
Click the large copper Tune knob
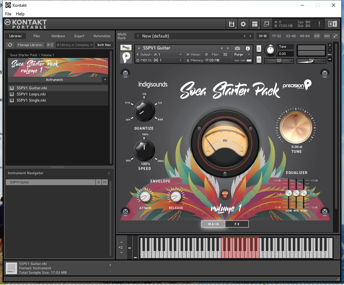tap(296, 127)
